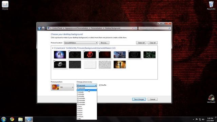
Task: Open the Win7GoW2 desktop icon
Action: tap(211, 99)
